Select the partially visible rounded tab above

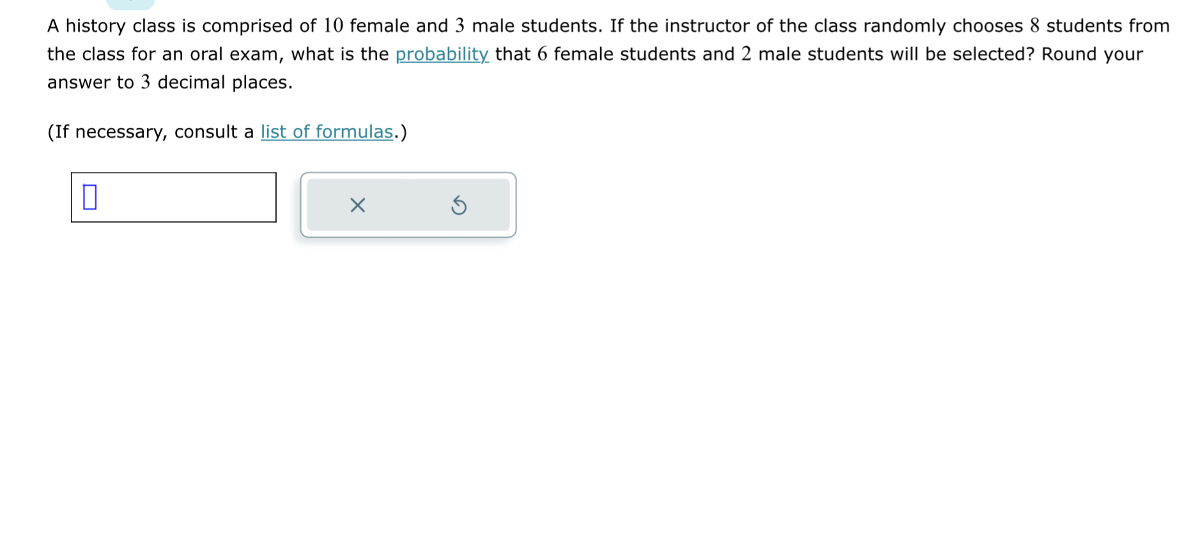[x=130, y=3]
